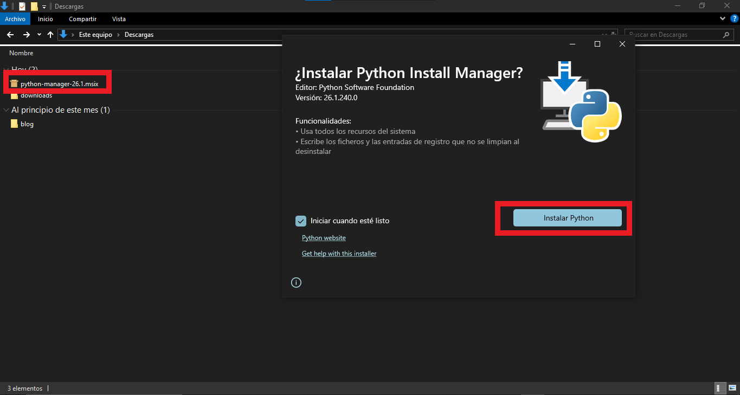The image size is (740, 395).
Task: Select the blog folder name
Action: click(x=27, y=124)
